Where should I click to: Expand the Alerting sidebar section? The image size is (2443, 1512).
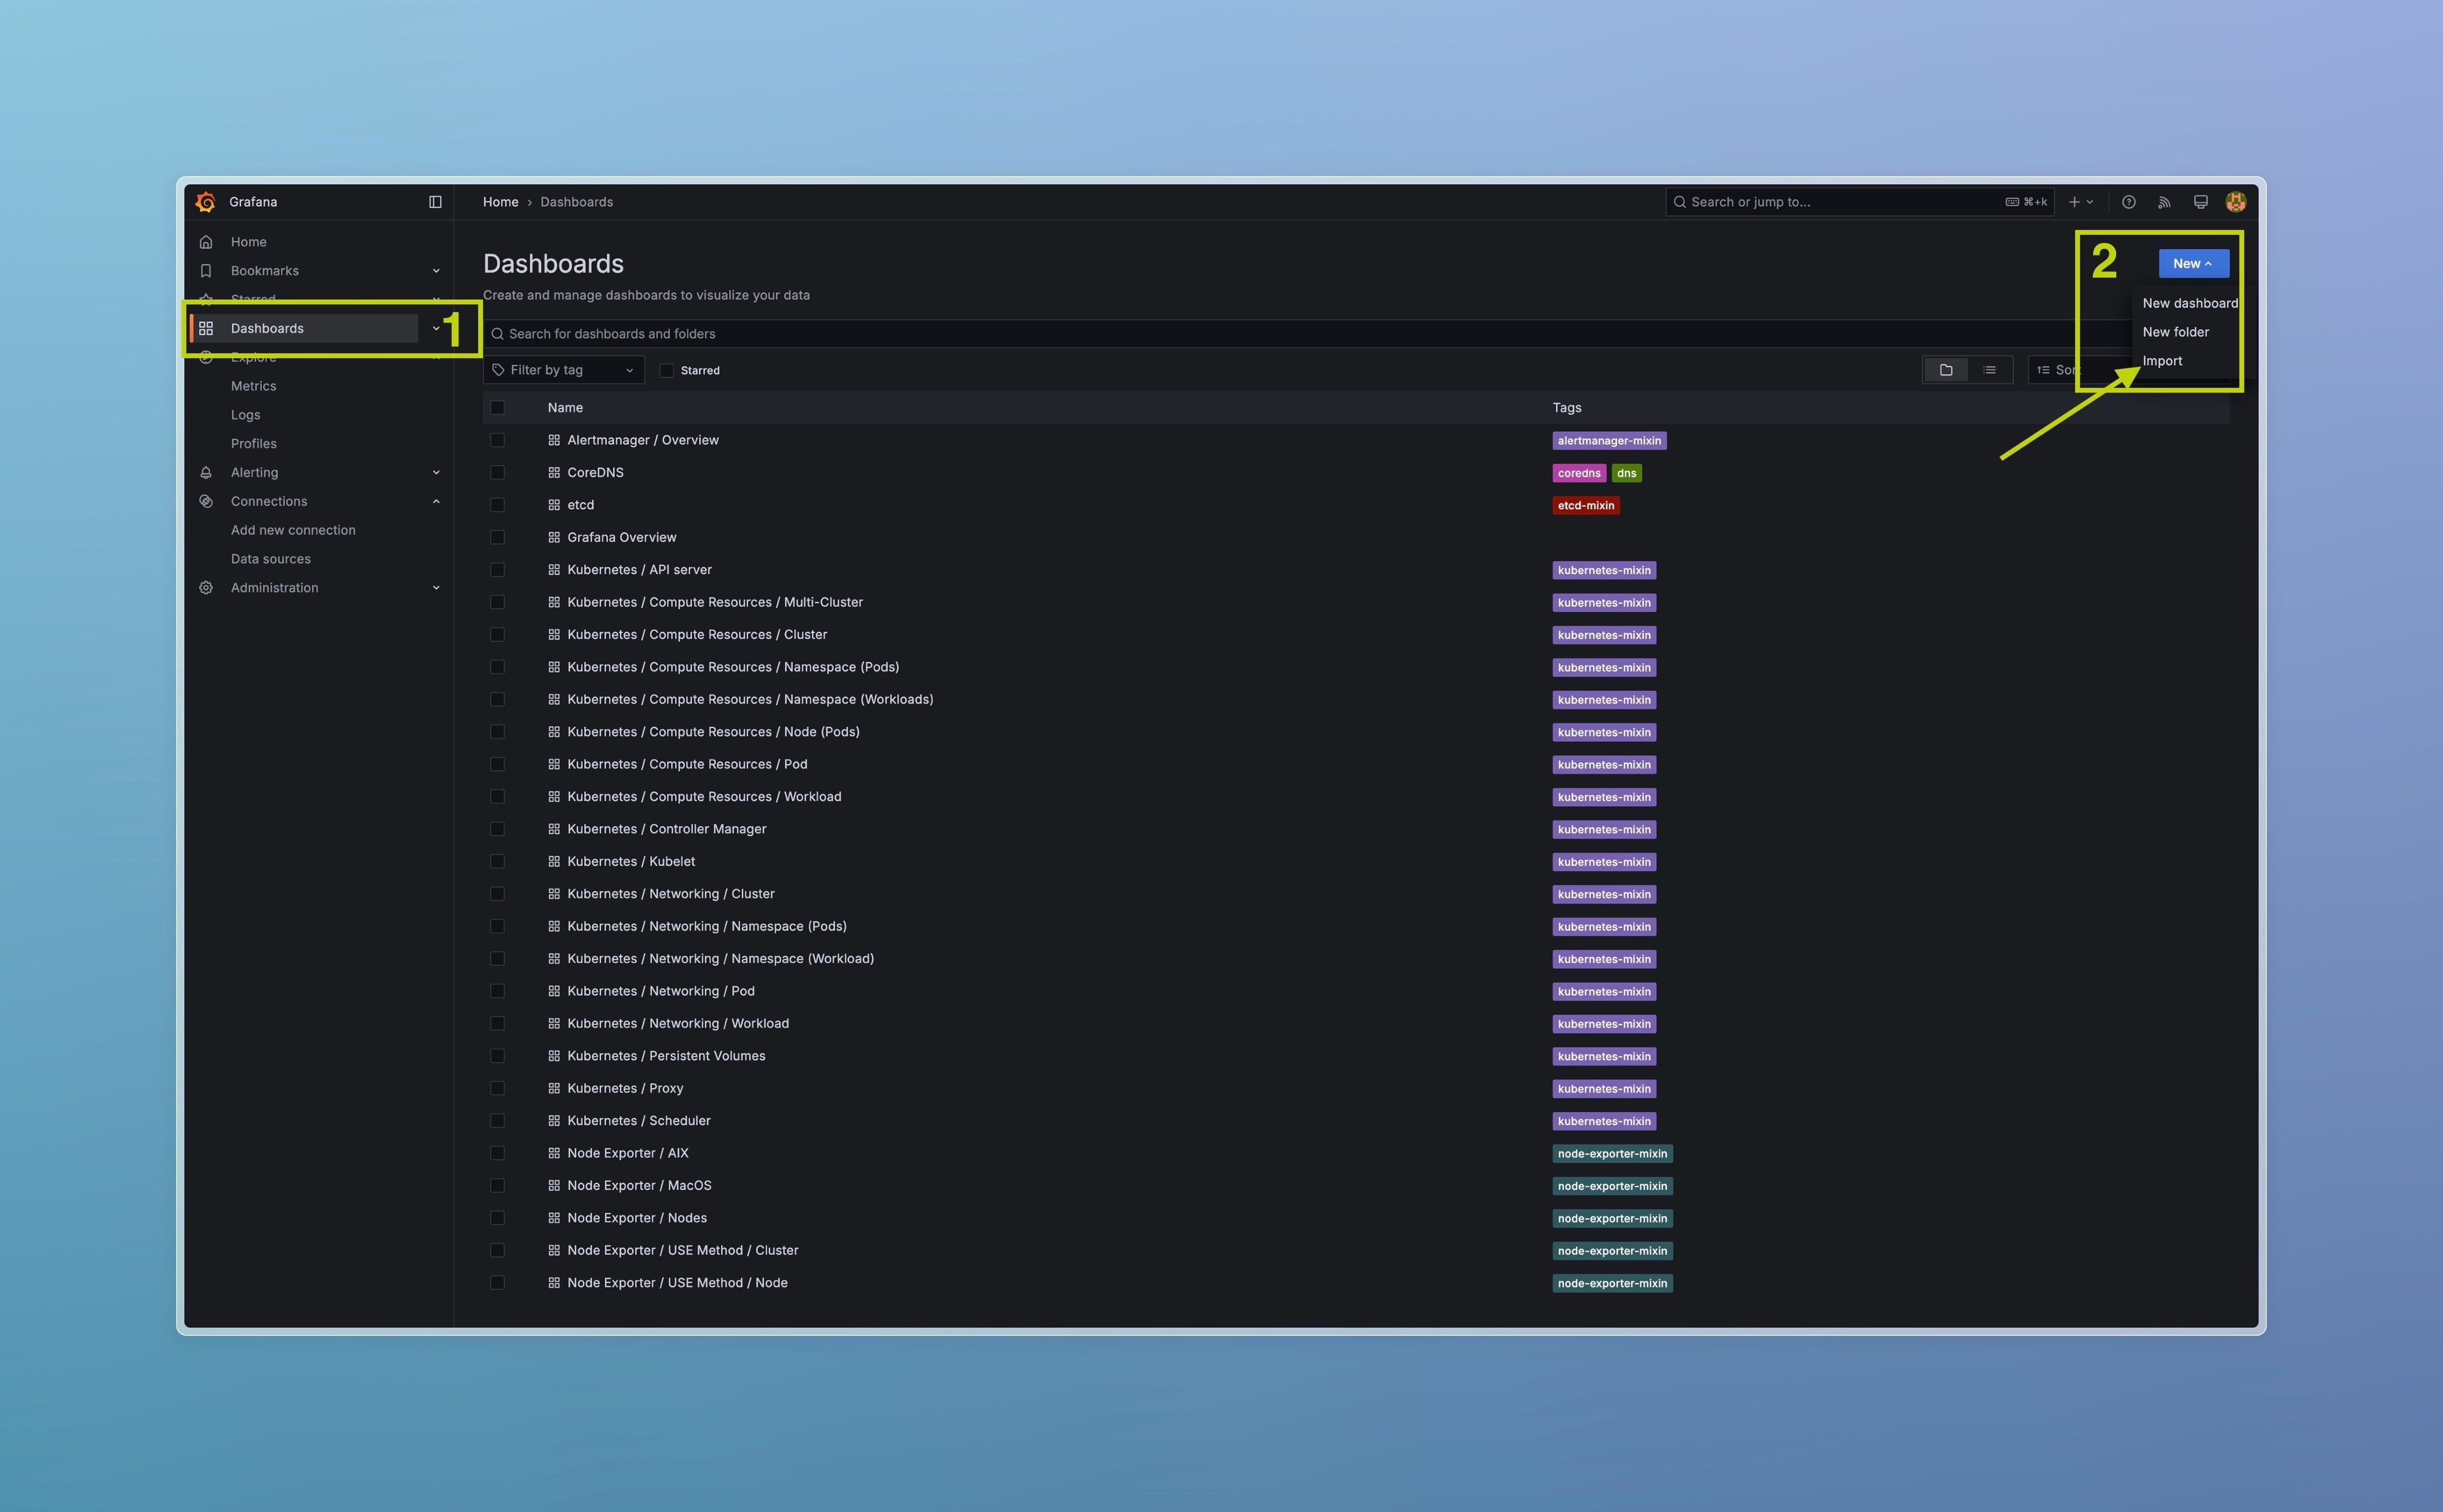point(435,472)
